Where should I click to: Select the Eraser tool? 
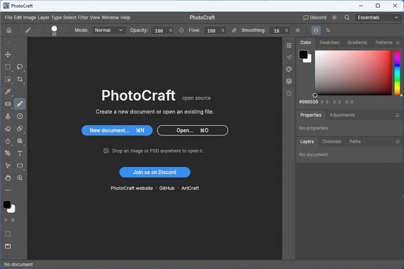pyautogui.click(x=8, y=129)
